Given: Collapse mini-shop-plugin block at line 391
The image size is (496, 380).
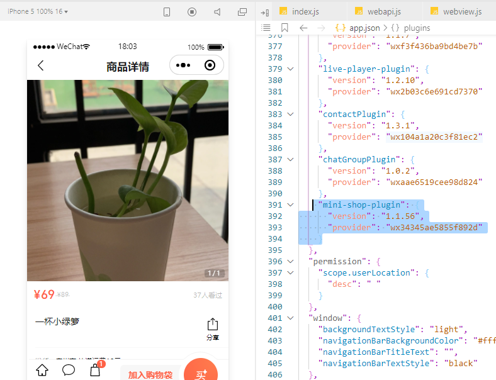Looking at the screenshot, I should (x=290, y=204).
